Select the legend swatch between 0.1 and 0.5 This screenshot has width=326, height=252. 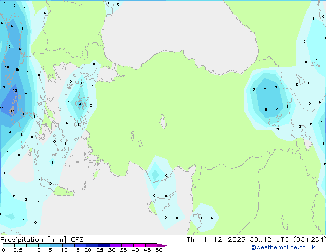click(x=9, y=245)
